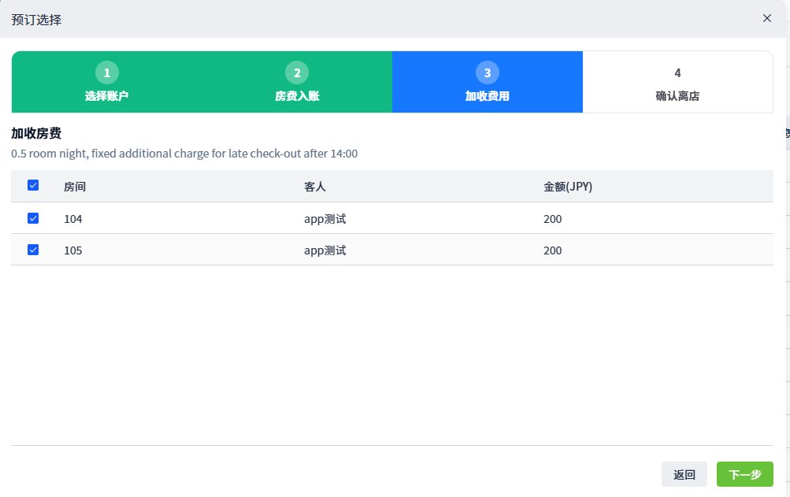The width and height of the screenshot is (790, 497).
Task: Click guest app测试 in room 105 row
Action: coord(325,250)
